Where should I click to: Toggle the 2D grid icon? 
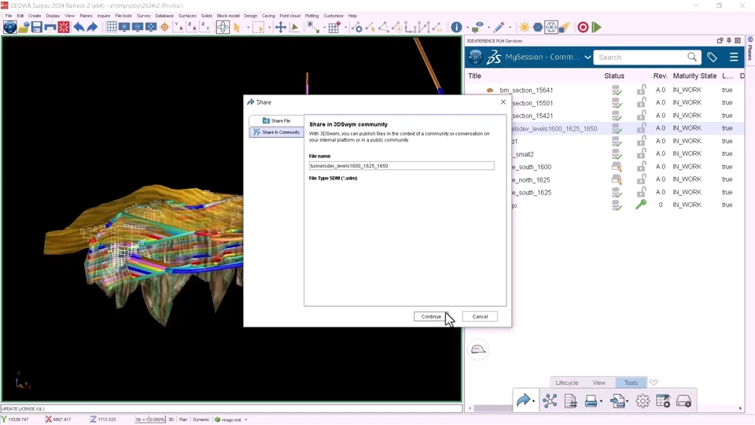pos(112,27)
